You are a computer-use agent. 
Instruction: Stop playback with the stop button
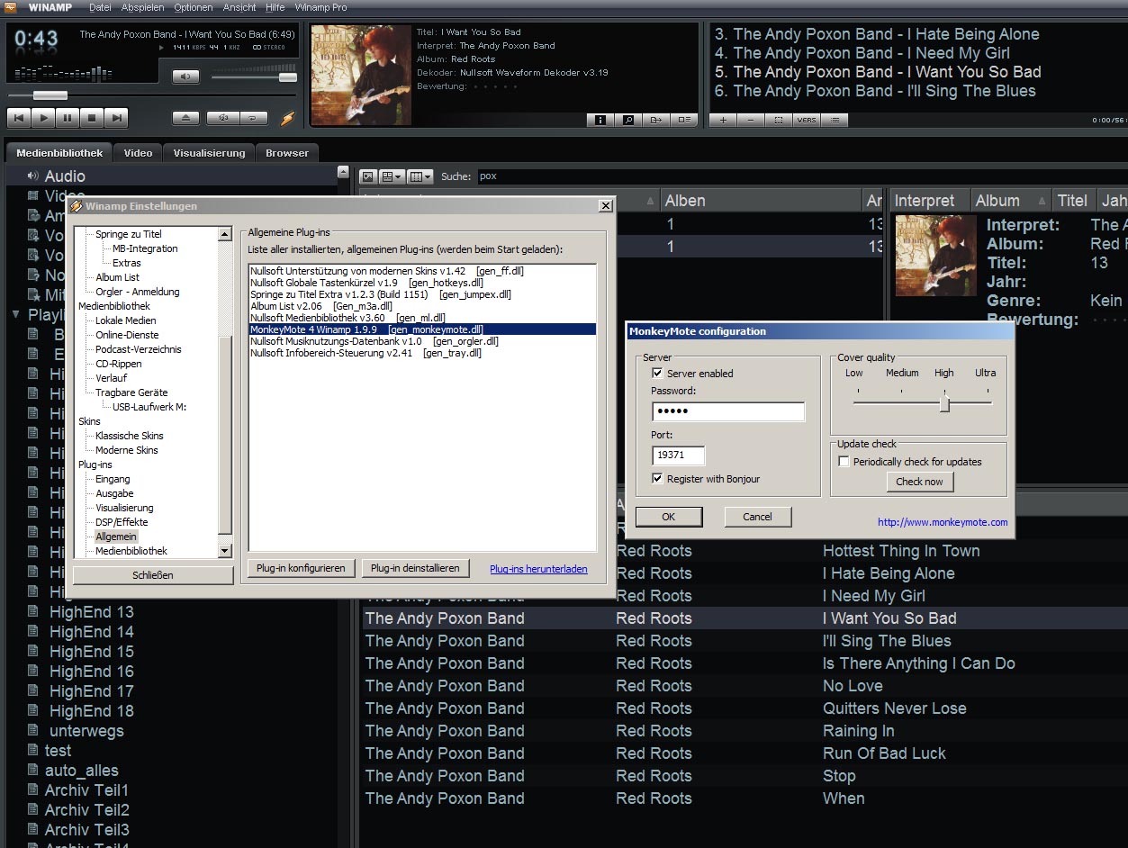coord(91,118)
